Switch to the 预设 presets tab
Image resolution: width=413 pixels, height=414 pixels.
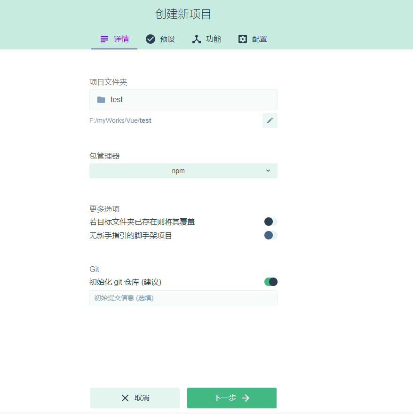[160, 39]
